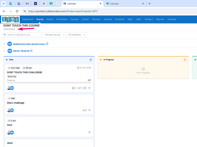
Task: Open the html challenge card title
Action: (9, 125)
